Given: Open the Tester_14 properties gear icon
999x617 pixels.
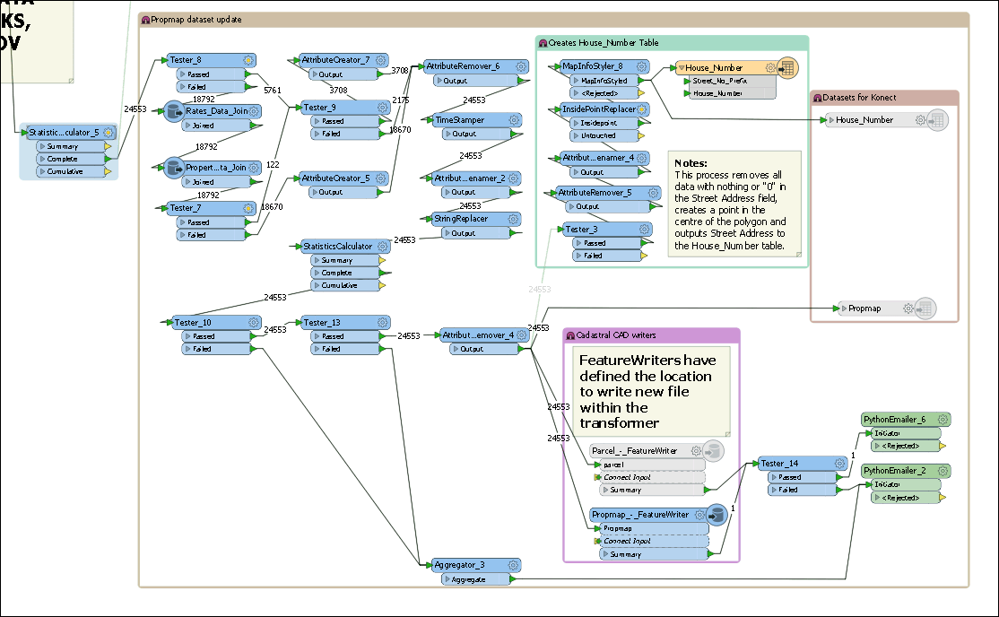Looking at the screenshot, I should (x=840, y=463).
